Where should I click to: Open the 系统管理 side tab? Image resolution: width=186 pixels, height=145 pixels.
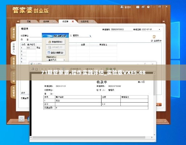[13, 92]
